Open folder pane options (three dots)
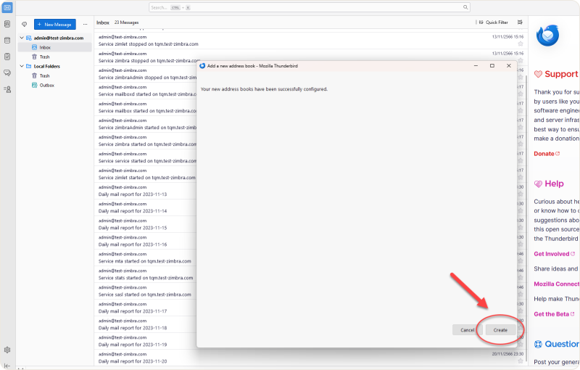The height and width of the screenshot is (370, 580). pos(85,25)
